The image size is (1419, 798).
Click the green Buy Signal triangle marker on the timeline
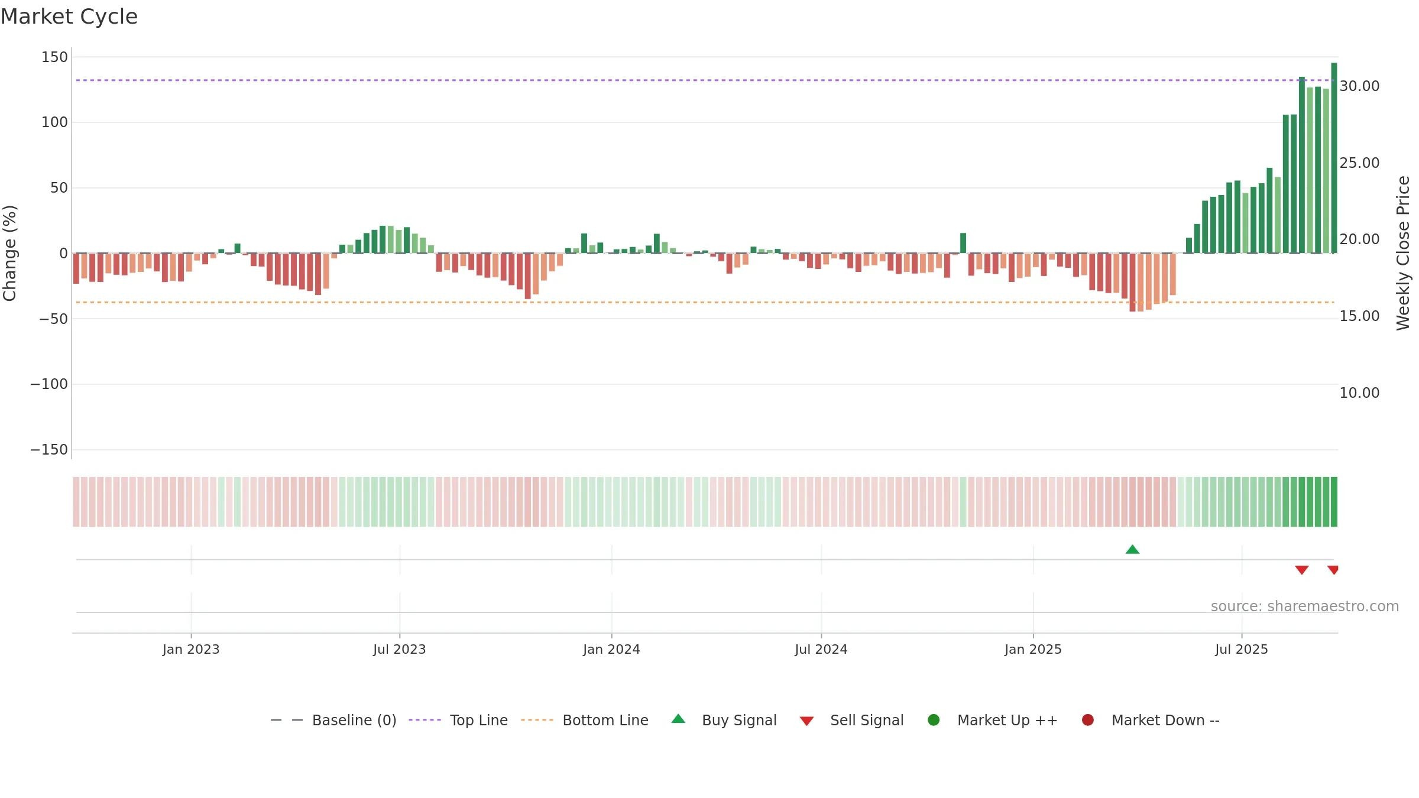[x=1132, y=550]
